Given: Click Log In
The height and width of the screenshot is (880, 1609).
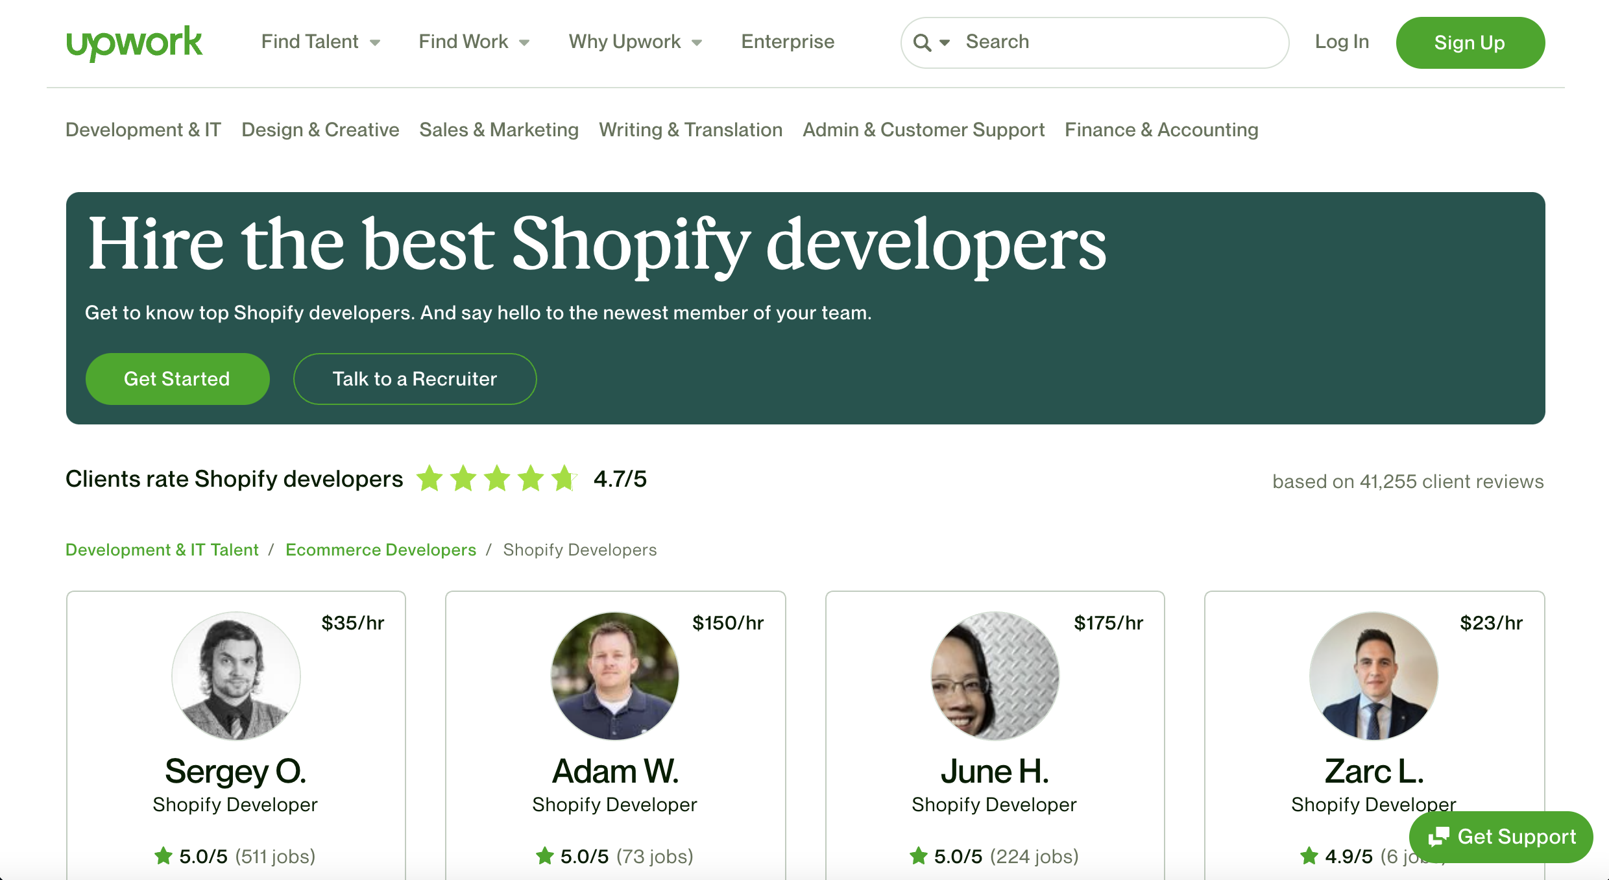Looking at the screenshot, I should (1342, 42).
